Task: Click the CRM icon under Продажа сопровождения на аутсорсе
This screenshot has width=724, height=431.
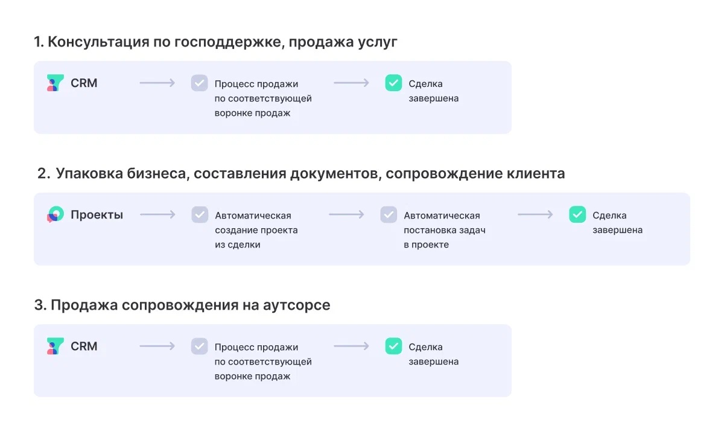Action: click(56, 346)
